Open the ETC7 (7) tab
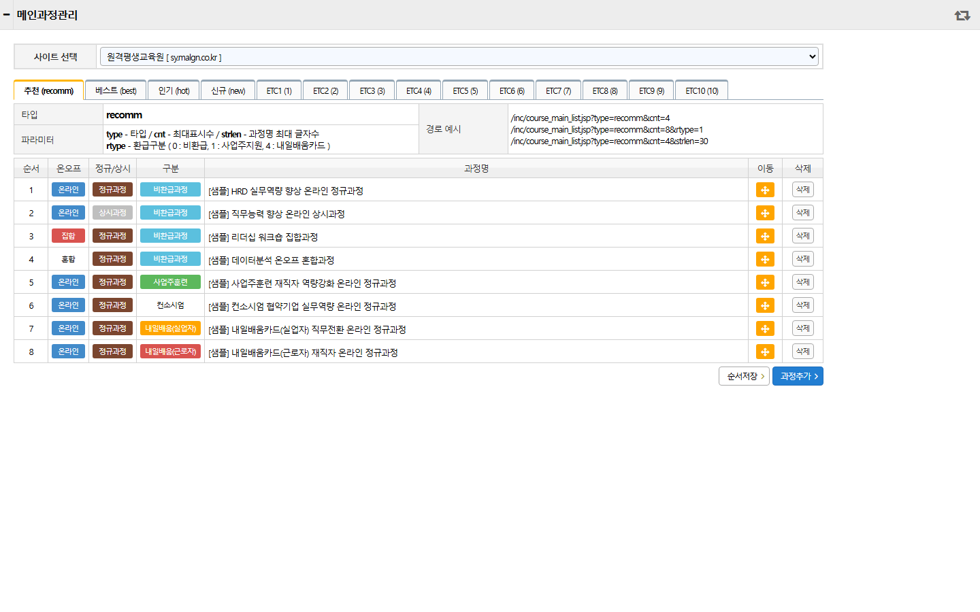This screenshot has height=612, width=980. click(558, 90)
